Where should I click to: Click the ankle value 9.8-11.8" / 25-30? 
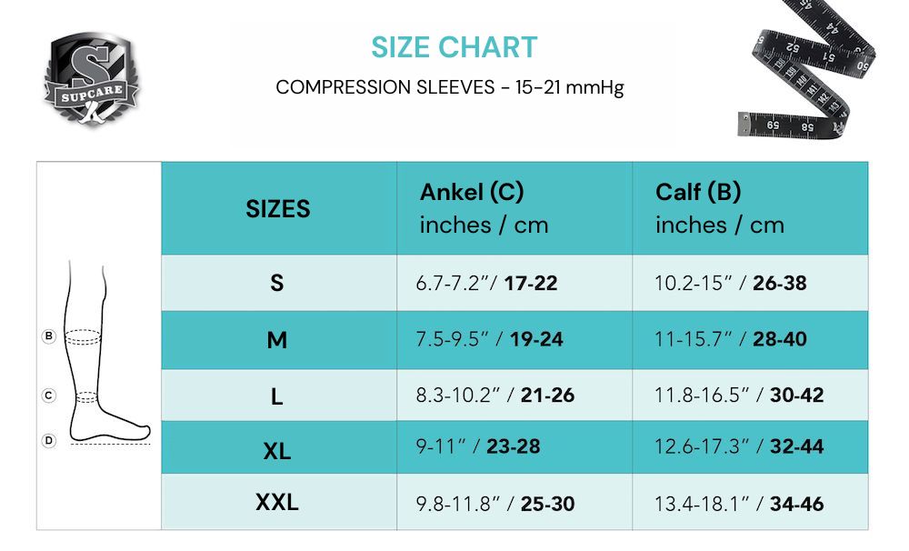pos(495,503)
